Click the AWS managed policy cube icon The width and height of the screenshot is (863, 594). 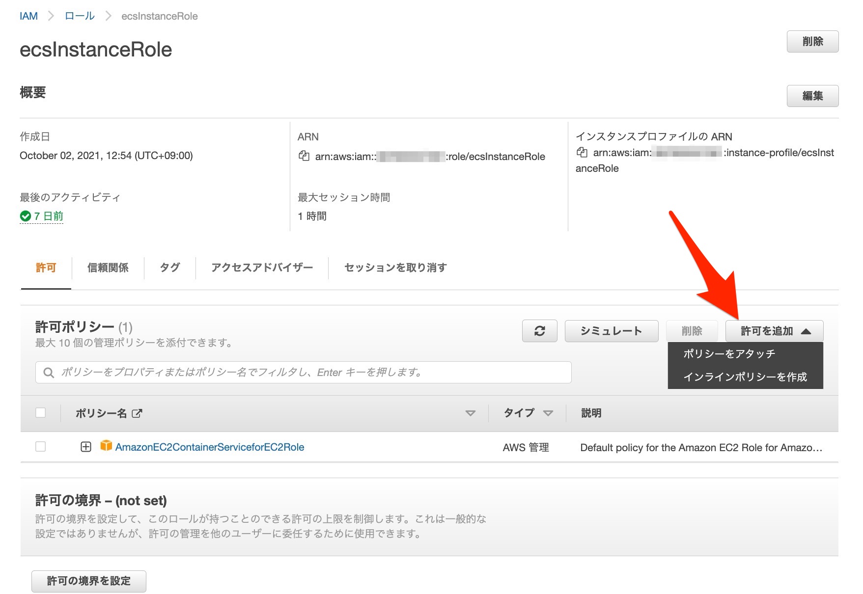106,447
